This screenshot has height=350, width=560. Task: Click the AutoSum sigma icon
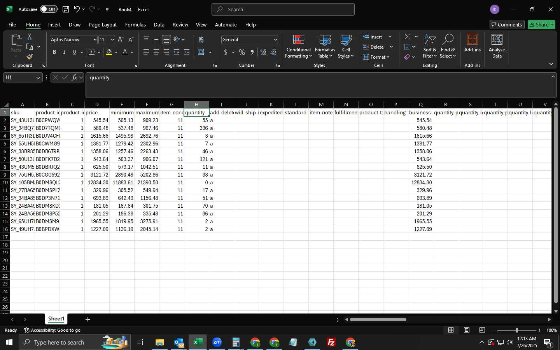point(407,37)
